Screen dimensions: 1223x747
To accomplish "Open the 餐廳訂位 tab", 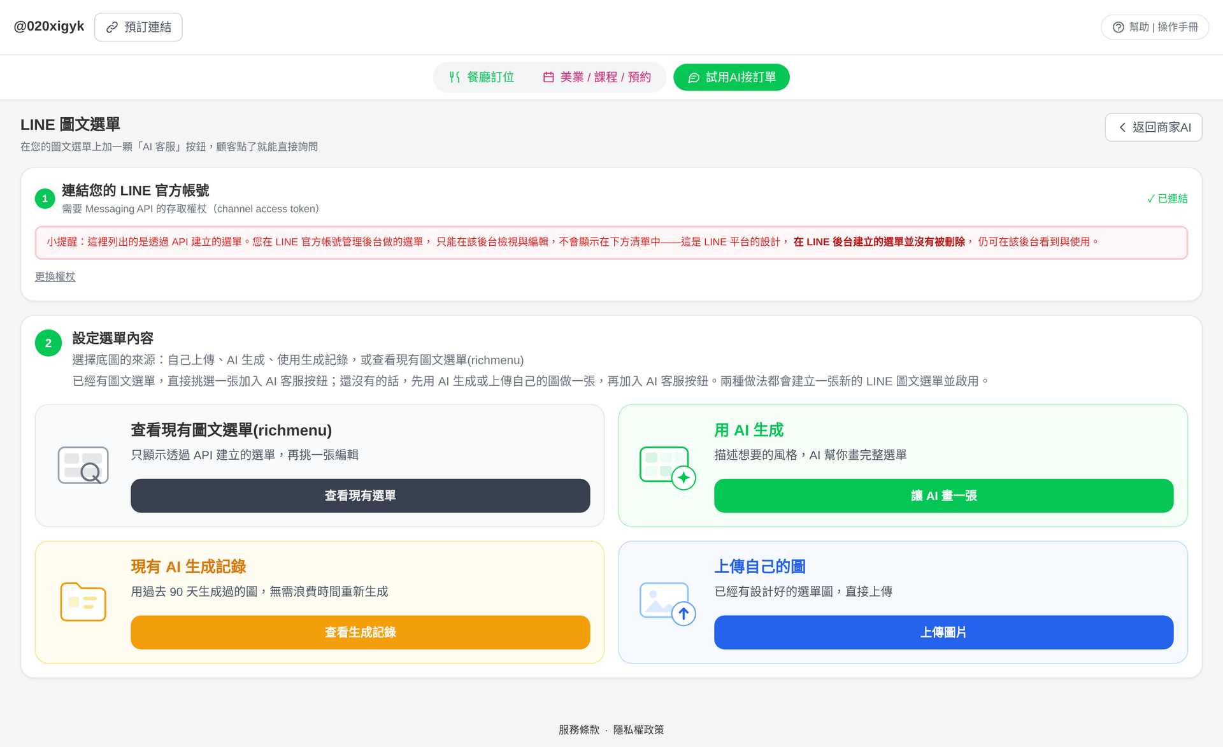I will pos(482,77).
